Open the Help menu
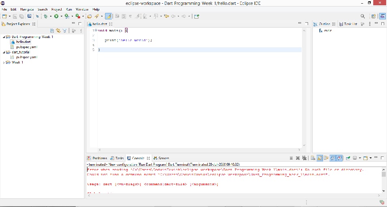 (x=96, y=9)
